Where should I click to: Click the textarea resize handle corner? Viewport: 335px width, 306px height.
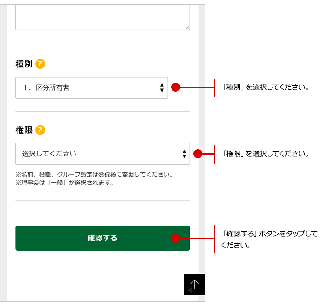188,28
